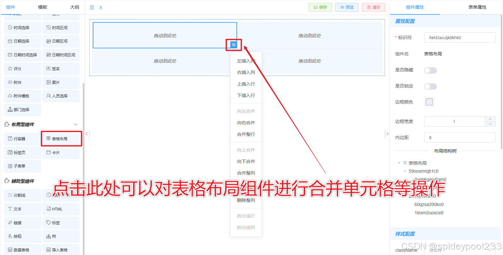Choose the 卡片 card layout component
The image size is (503, 255).
pos(61,153)
